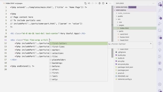Select the index.html editor tab

click(13, 3)
